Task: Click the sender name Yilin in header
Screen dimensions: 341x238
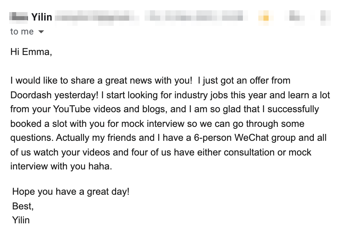Action: pos(42,17)
